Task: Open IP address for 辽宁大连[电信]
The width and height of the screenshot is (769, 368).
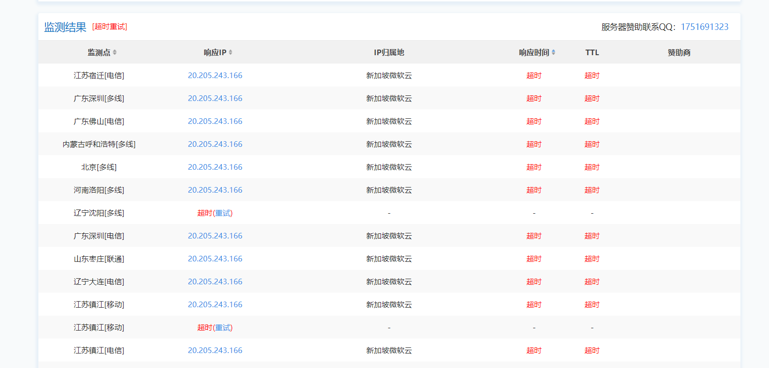Action: click(215, 282)
